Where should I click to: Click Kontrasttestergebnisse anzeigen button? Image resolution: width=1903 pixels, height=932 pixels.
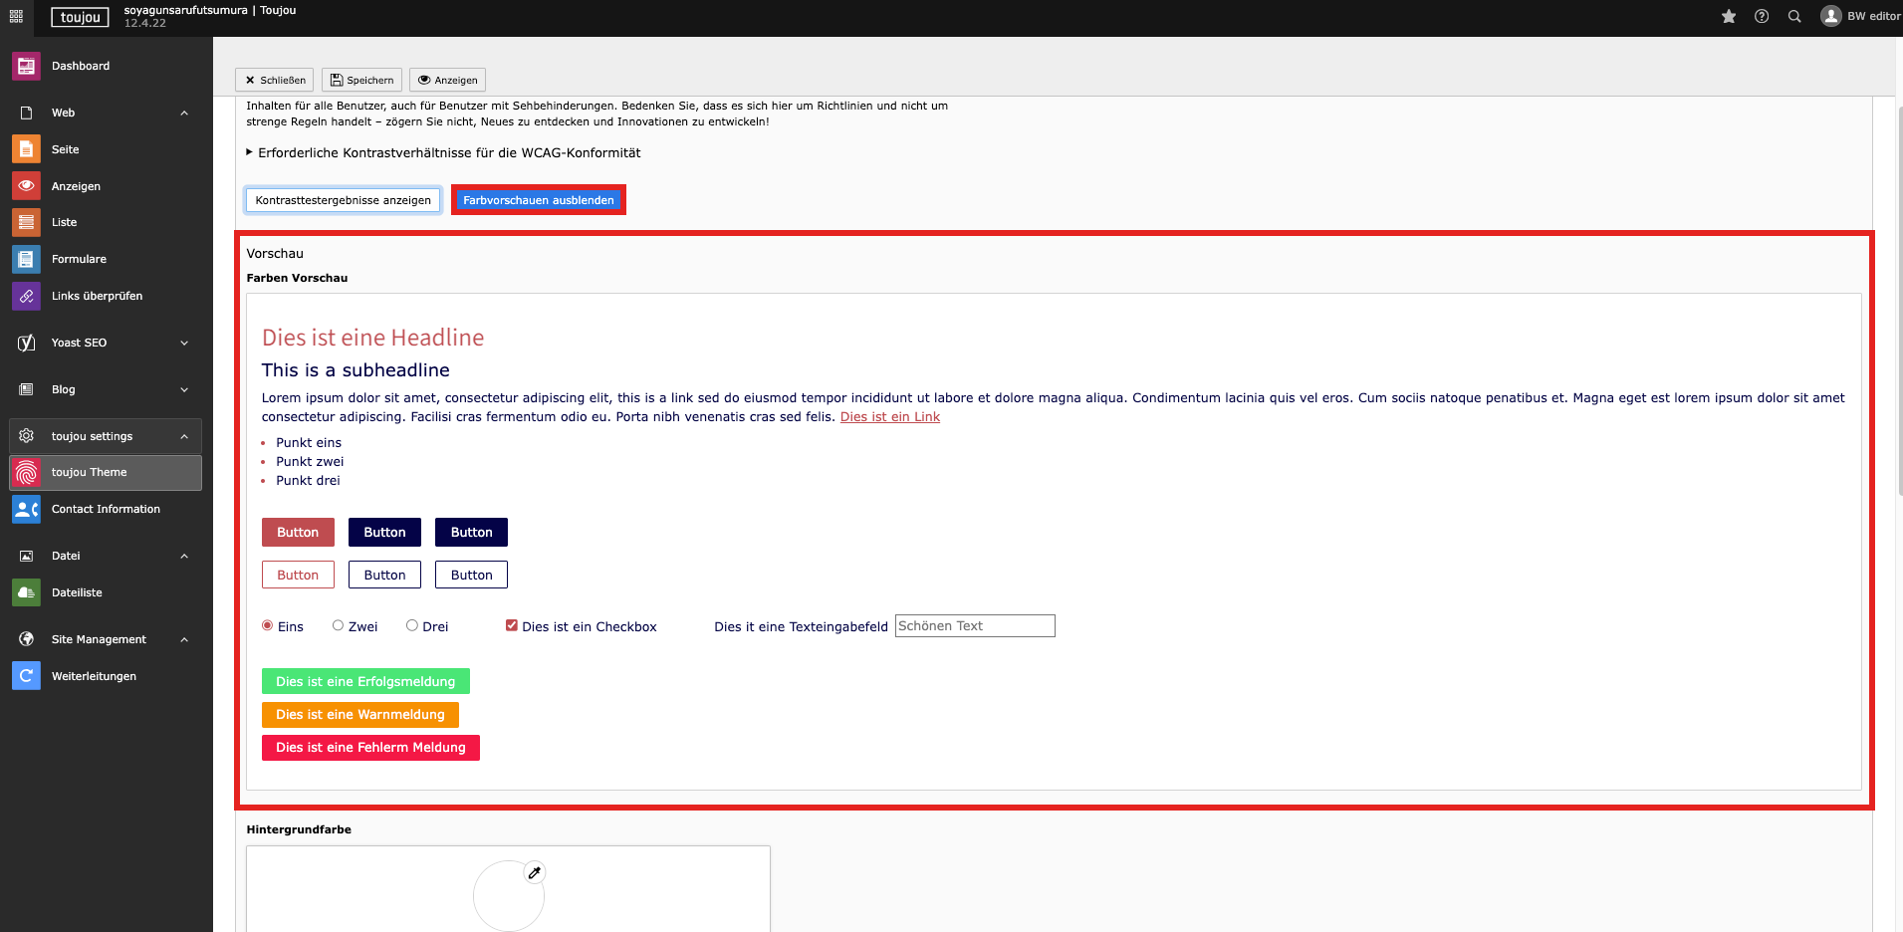pyautogui.click(x=343, y=200)
